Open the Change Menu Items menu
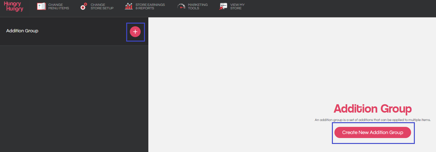The image size is (436, 152). (59, 7)
